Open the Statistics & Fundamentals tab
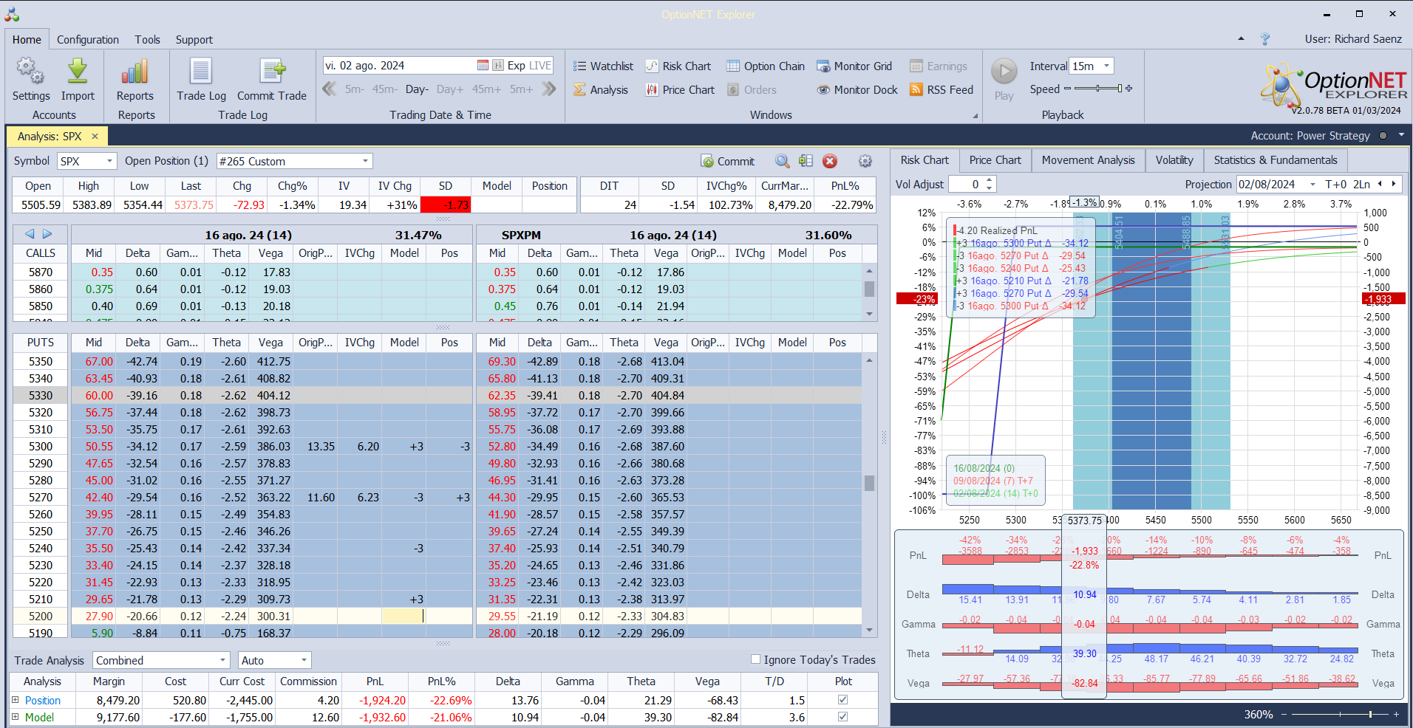This screenshot has height=728, width=1413. 1276,160
